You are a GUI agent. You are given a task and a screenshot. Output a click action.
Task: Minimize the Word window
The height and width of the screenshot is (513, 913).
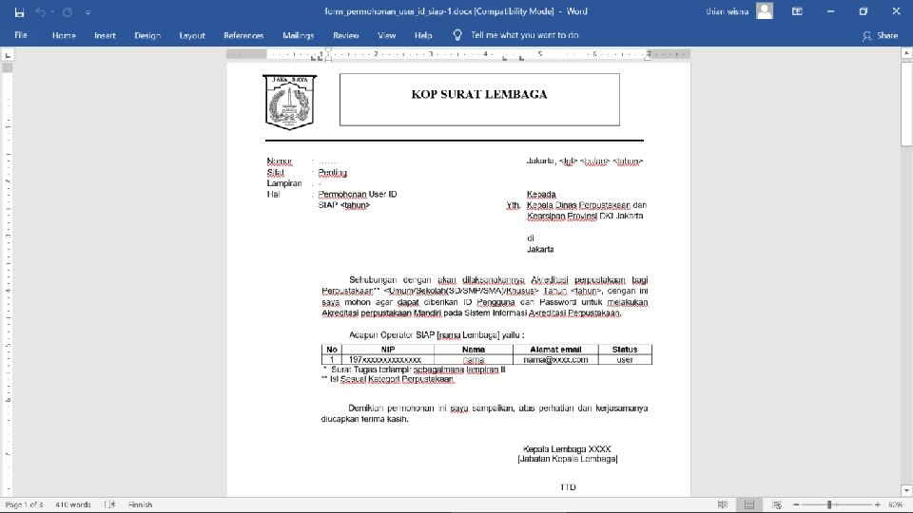(x=830, y=11)
